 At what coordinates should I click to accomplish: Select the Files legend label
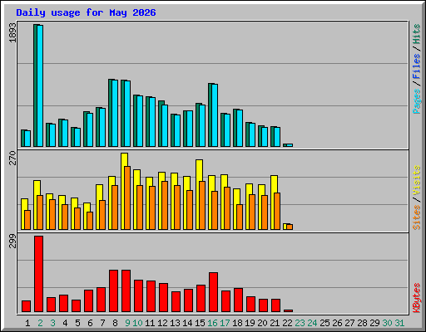417,66
